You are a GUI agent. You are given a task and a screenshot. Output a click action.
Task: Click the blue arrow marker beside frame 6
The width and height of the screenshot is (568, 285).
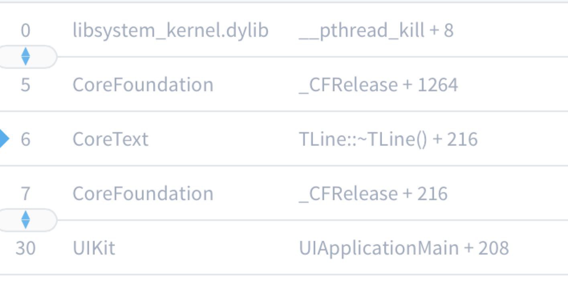(4, 139)
